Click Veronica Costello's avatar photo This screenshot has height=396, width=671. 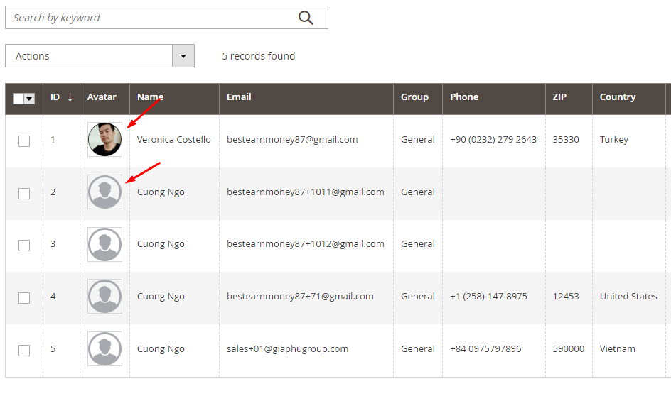(x=104, y=139)
